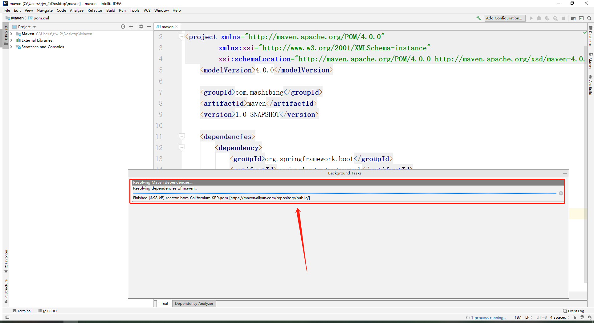Expand the External Libraries node
This screenshot has width=594, height=323.
[x=11, y=40]
